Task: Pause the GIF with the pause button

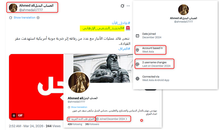Action: (x=14, y=116)
